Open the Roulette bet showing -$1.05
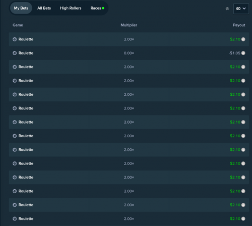The height and width of the screenshot is (226, 252). [129, 53]
